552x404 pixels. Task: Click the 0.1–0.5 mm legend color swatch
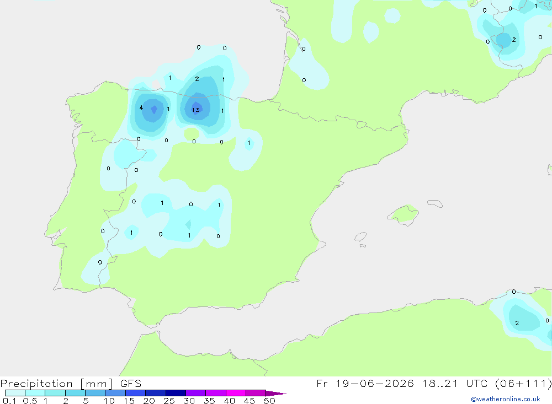[x=15, y=393]
